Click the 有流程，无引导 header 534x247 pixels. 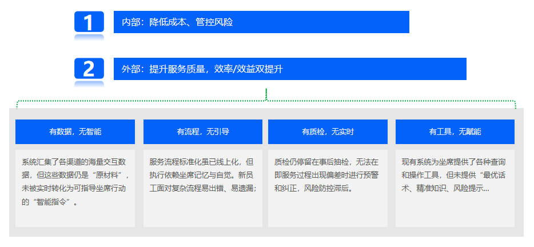[x=202, y=132]
